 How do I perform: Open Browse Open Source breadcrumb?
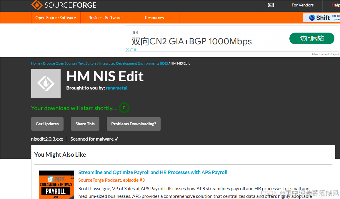pyautogui.click(x=59, y=63)
